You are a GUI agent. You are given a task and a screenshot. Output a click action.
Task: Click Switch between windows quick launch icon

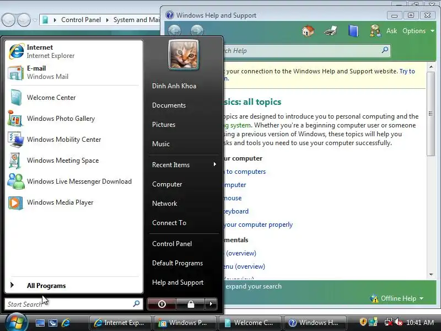(53, 323)
